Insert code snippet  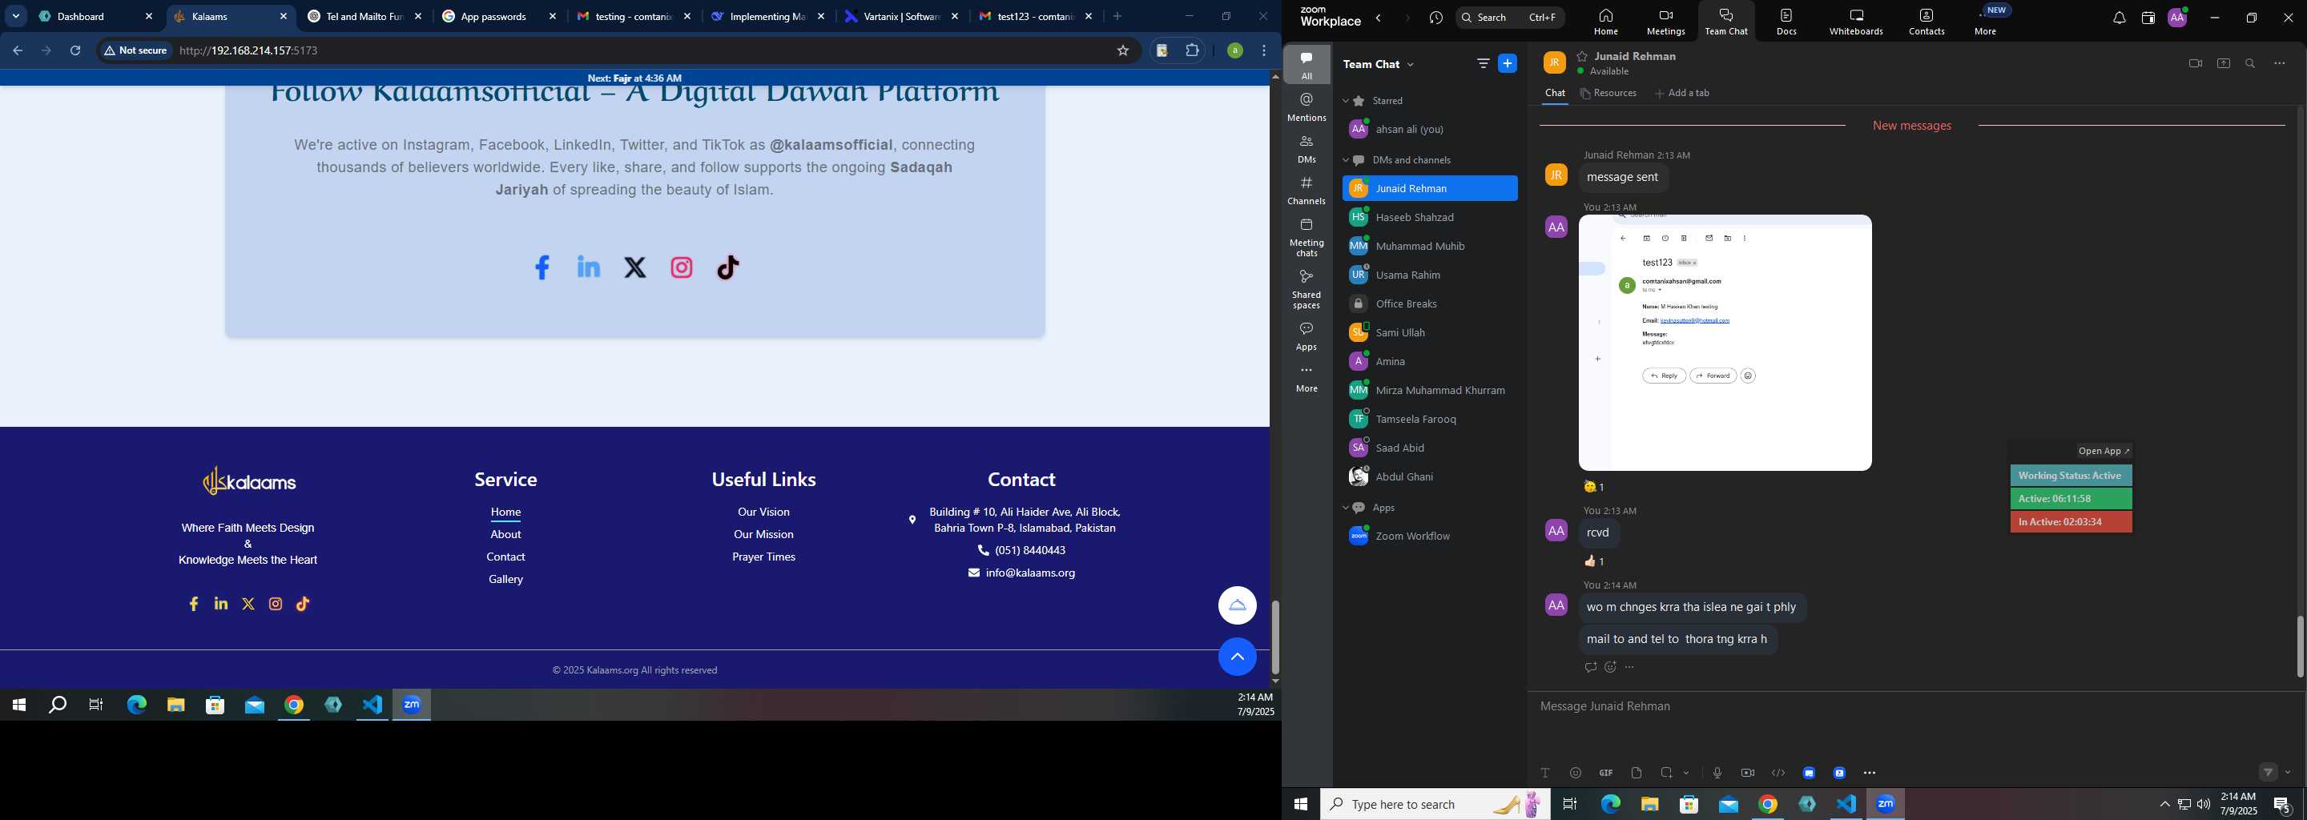tap(1778, 773)
